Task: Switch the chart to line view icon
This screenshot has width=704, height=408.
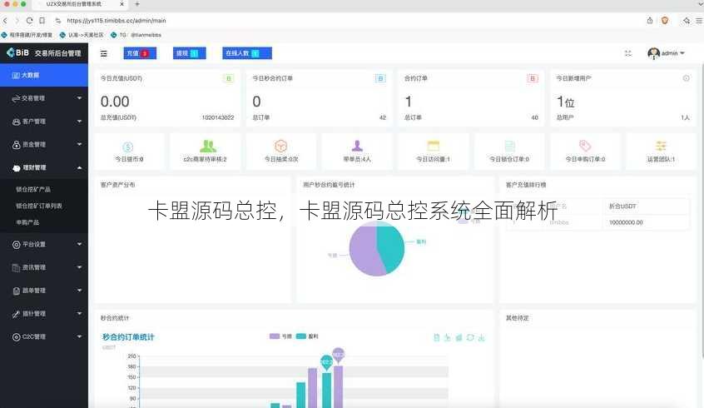Action: tap(448, 337)
